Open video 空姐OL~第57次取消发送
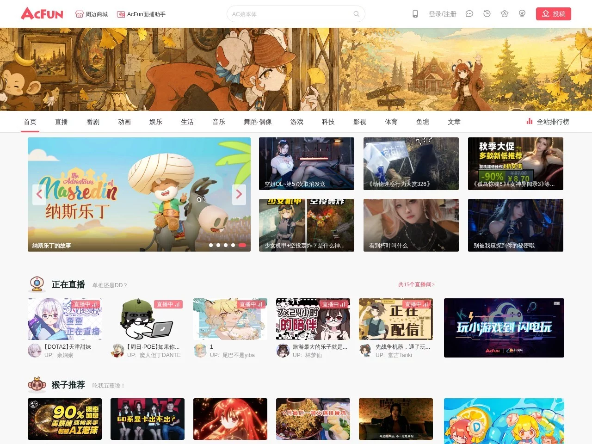592x444 pixels. pos(307,164)
